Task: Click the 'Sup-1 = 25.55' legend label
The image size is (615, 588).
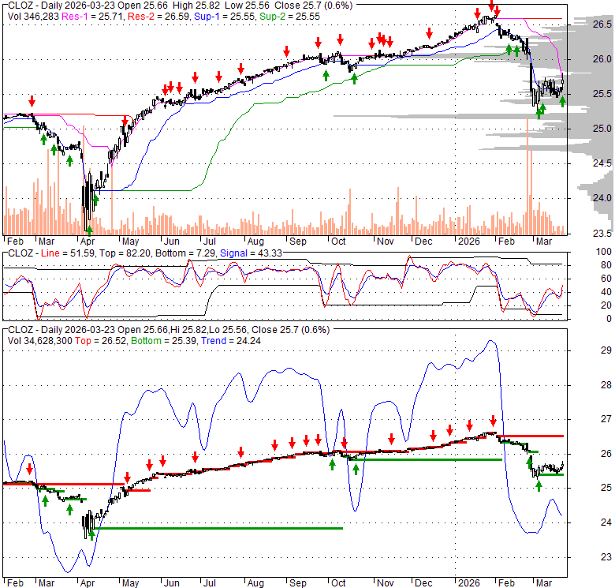Action: (x=225, y=17)
